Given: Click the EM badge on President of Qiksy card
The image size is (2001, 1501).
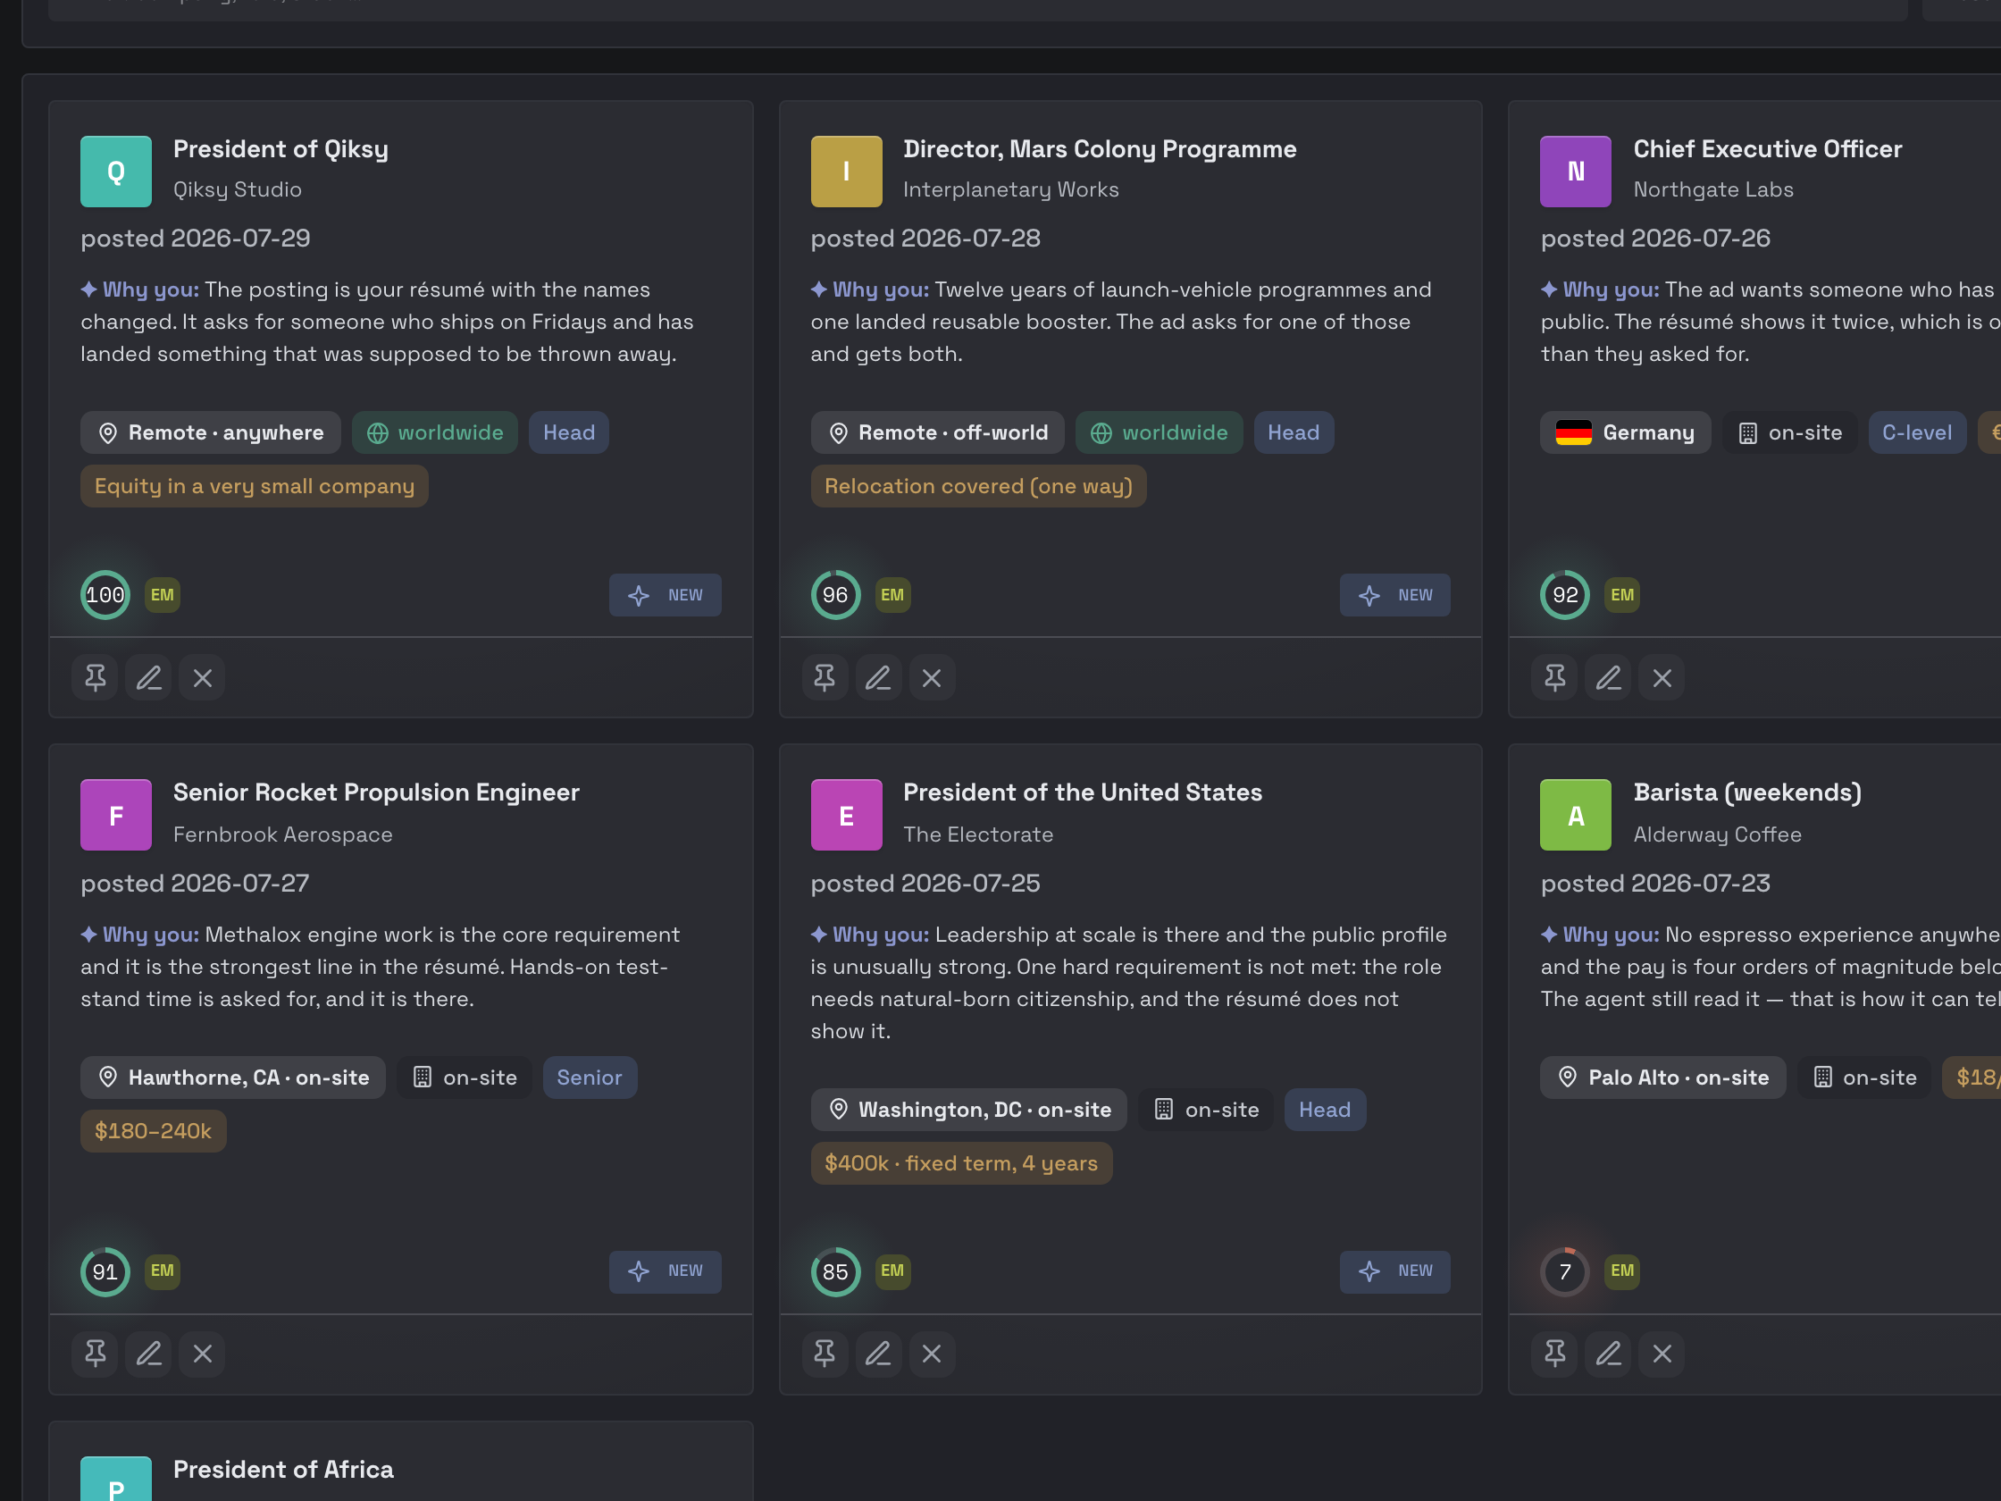Looking at the screenshot, I should coord(162,595).
